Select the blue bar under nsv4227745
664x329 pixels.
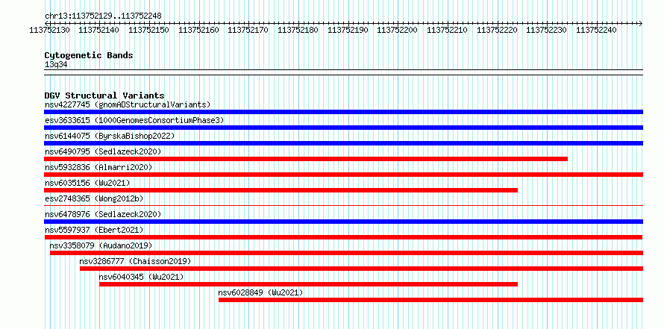[343, 112]
